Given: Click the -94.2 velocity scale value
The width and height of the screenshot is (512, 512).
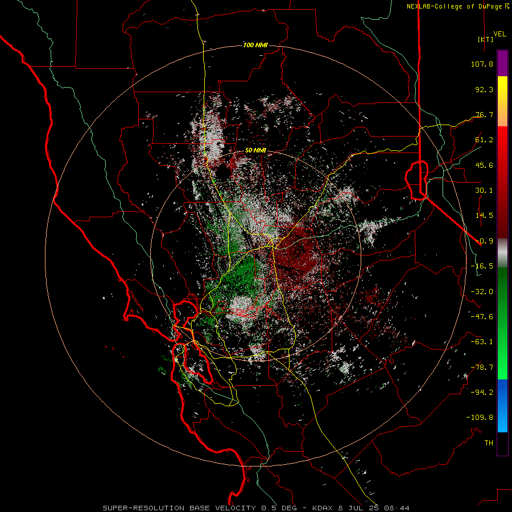Looking at the screenshot, I should pyautogui.click(x=482, y=393).
